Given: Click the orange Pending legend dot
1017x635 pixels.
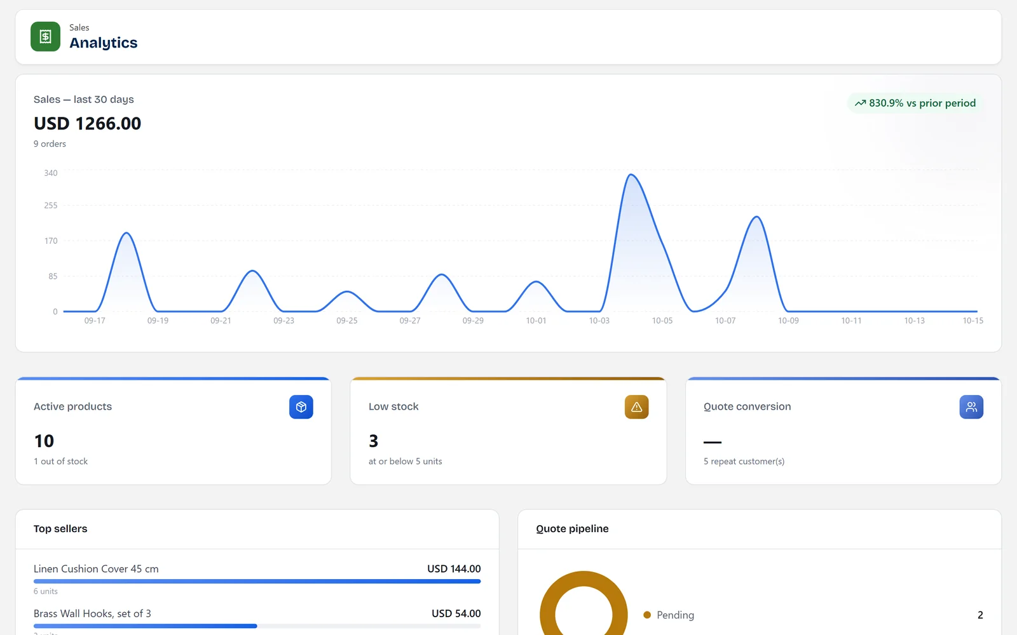Looking at the screenshot, I should (647, 615).
